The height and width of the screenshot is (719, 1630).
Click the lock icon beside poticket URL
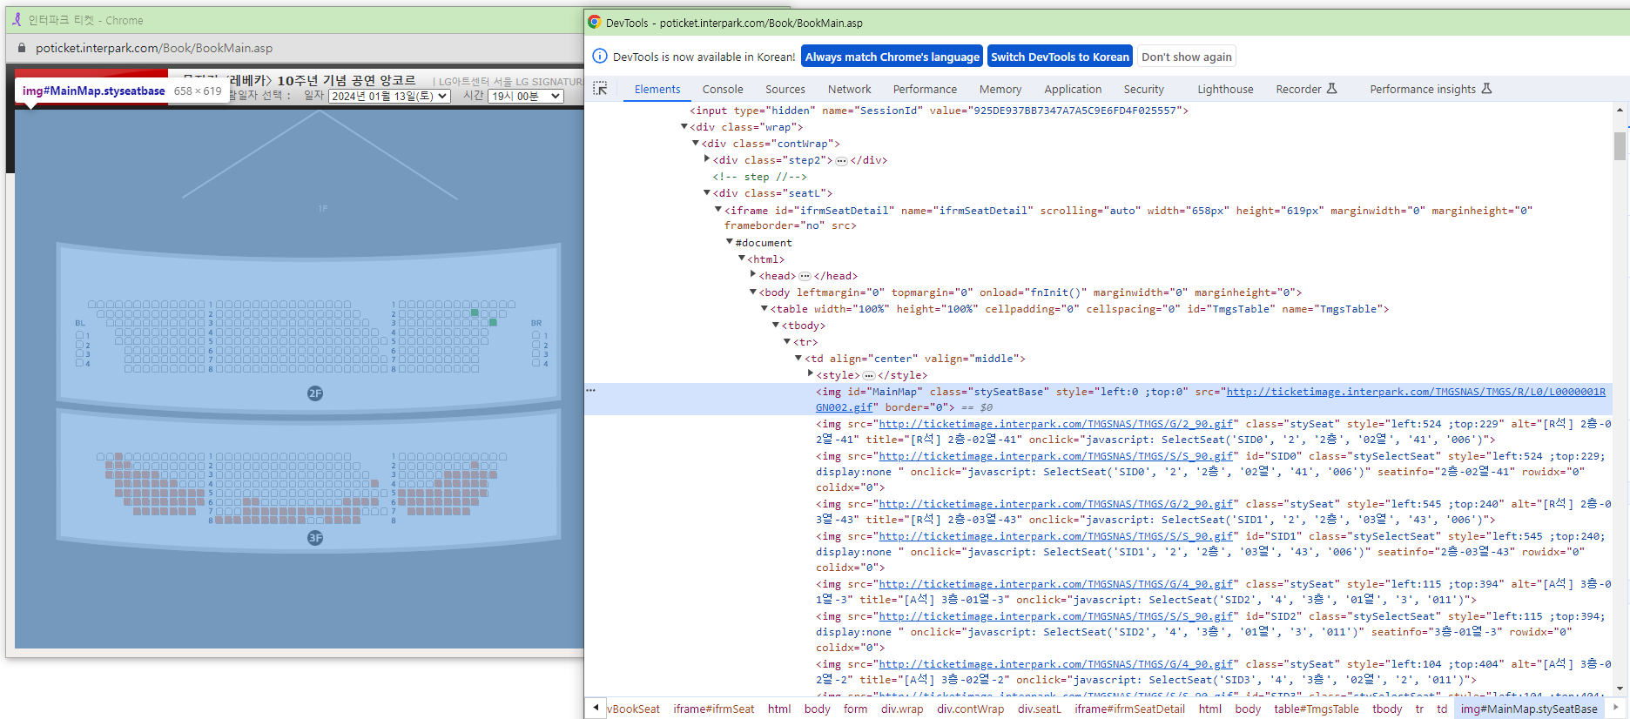click(22, 48)
